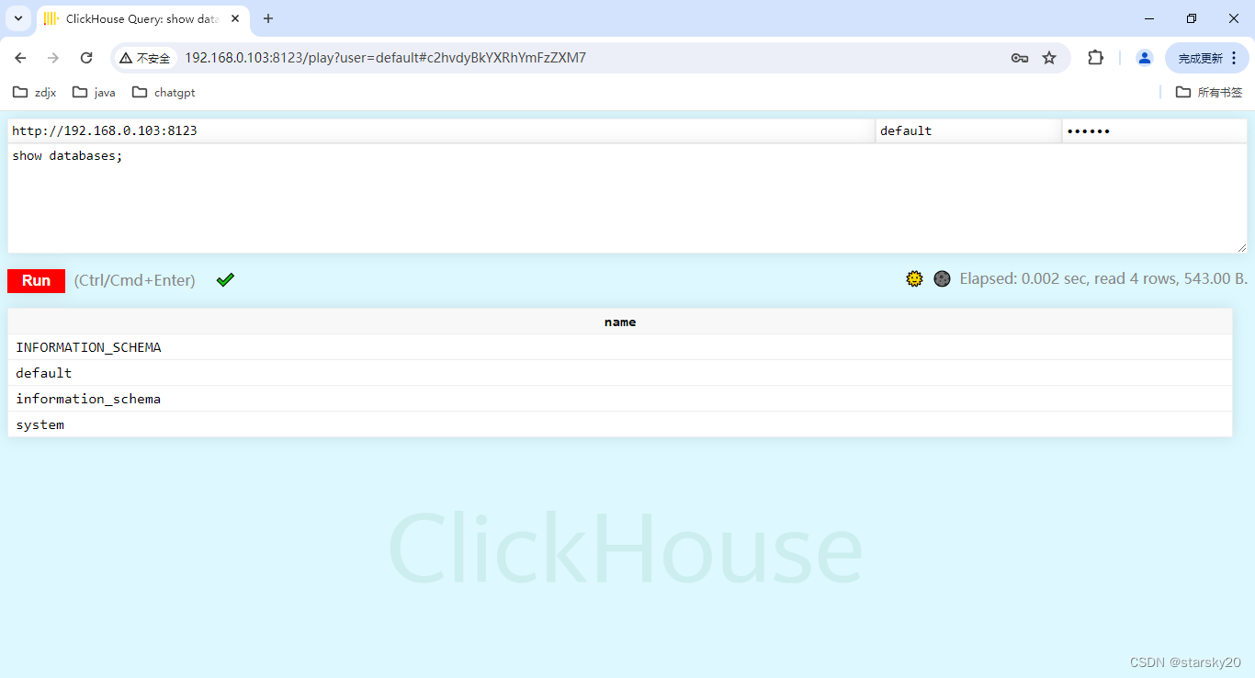Open the Chrome three-dot menu
Viewport: 1255px width, 678px height.
[x=1234, y=58]
